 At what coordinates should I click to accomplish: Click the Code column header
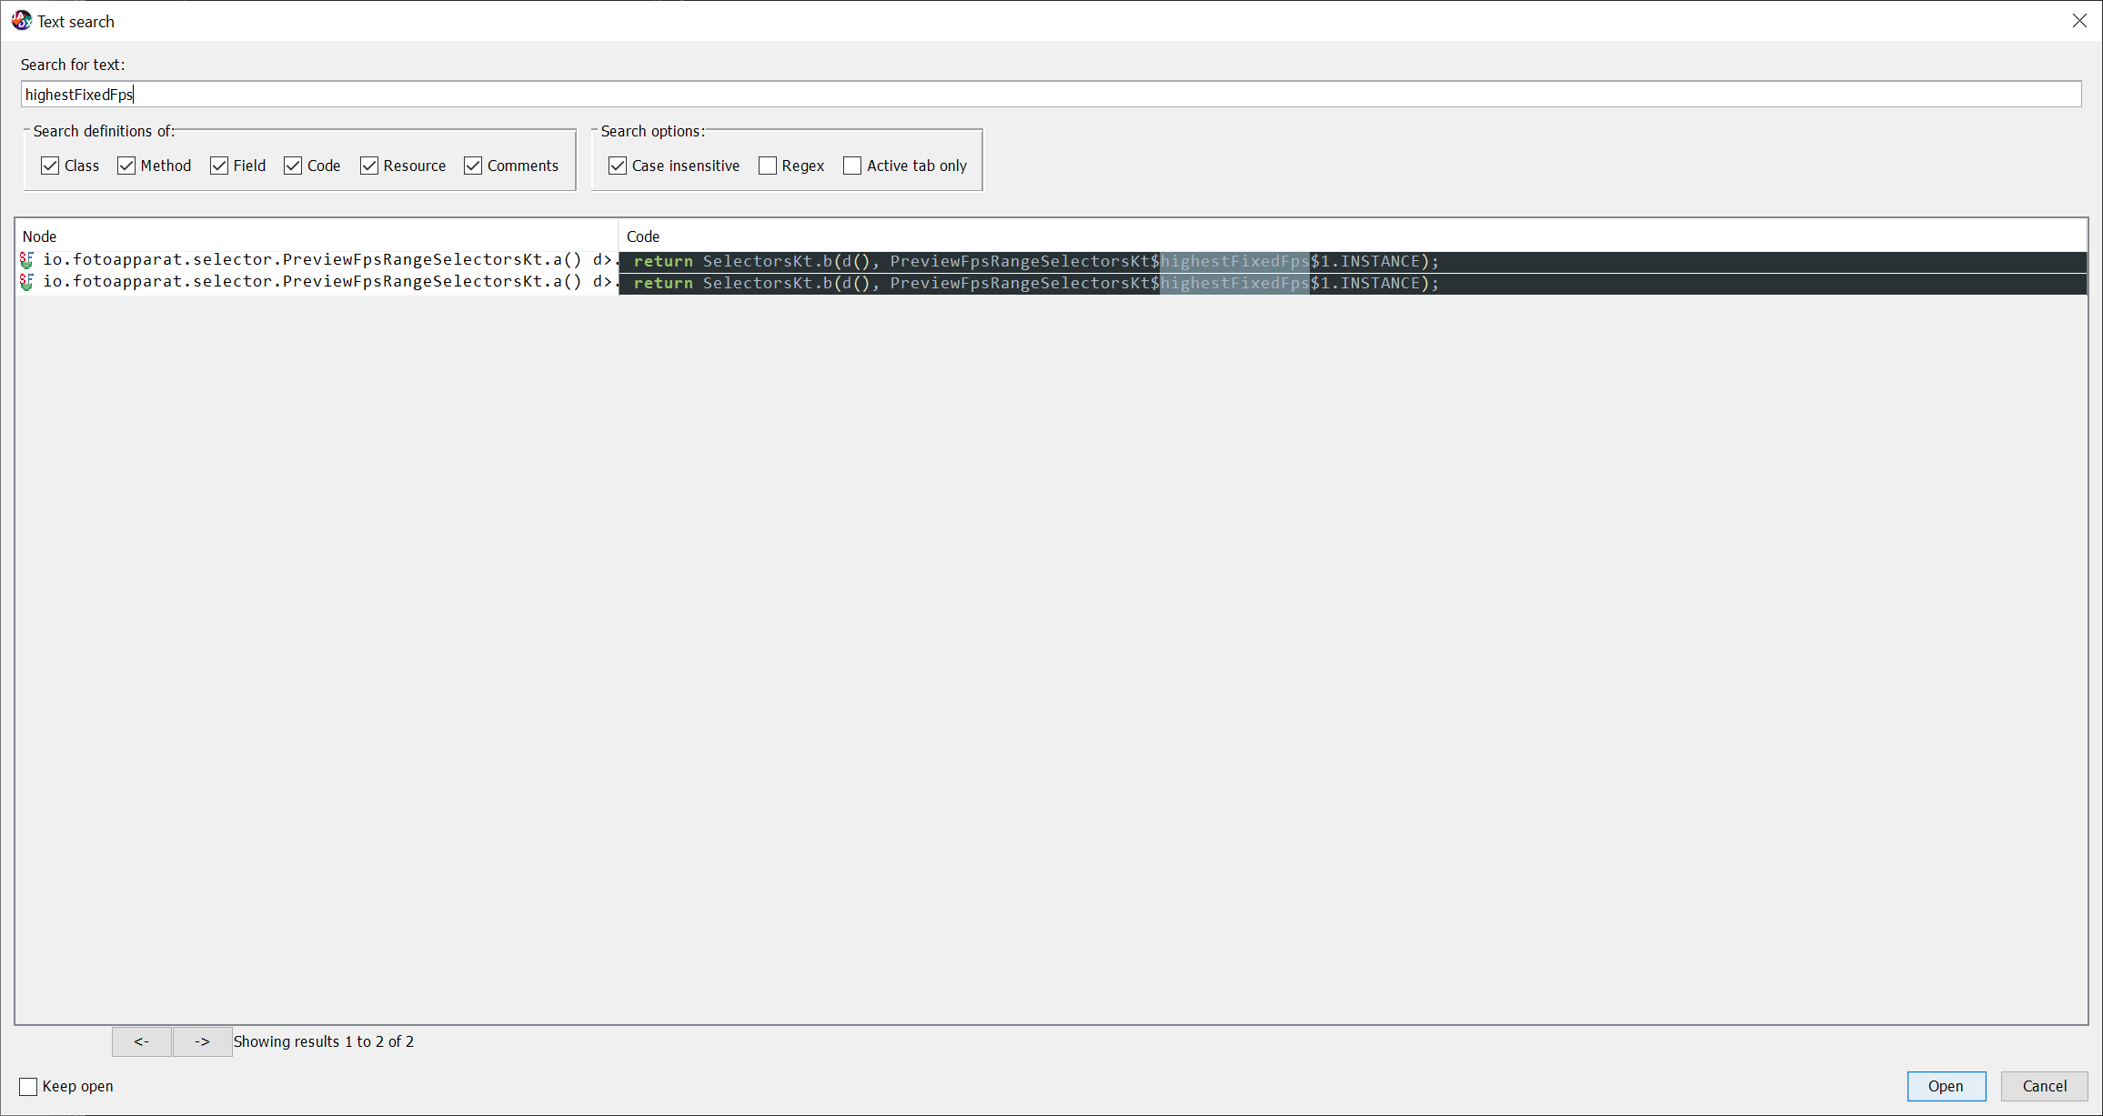pyautogui.click(x=1353, y=236)
